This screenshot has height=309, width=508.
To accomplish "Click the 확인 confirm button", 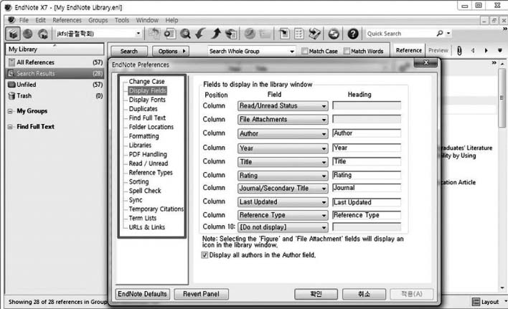I will (x=316, y=294).
